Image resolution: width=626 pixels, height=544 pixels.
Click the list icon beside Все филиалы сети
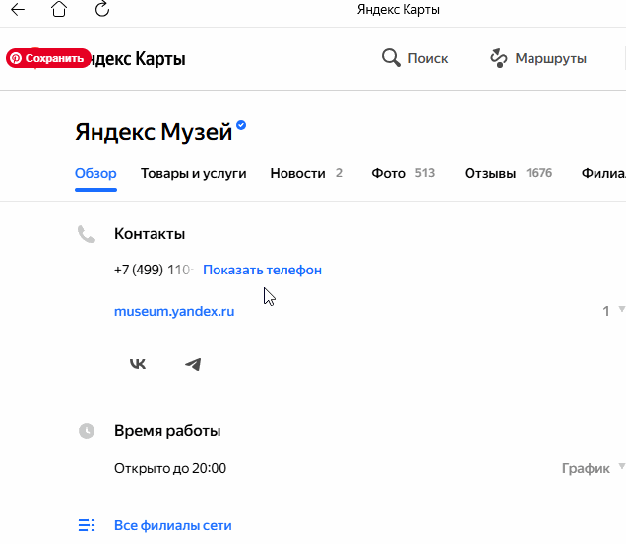point(87,525)
